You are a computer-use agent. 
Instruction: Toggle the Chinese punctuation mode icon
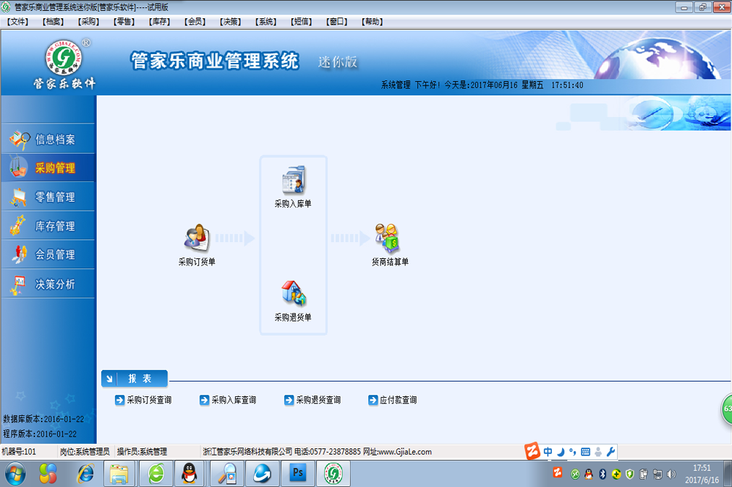573,452
